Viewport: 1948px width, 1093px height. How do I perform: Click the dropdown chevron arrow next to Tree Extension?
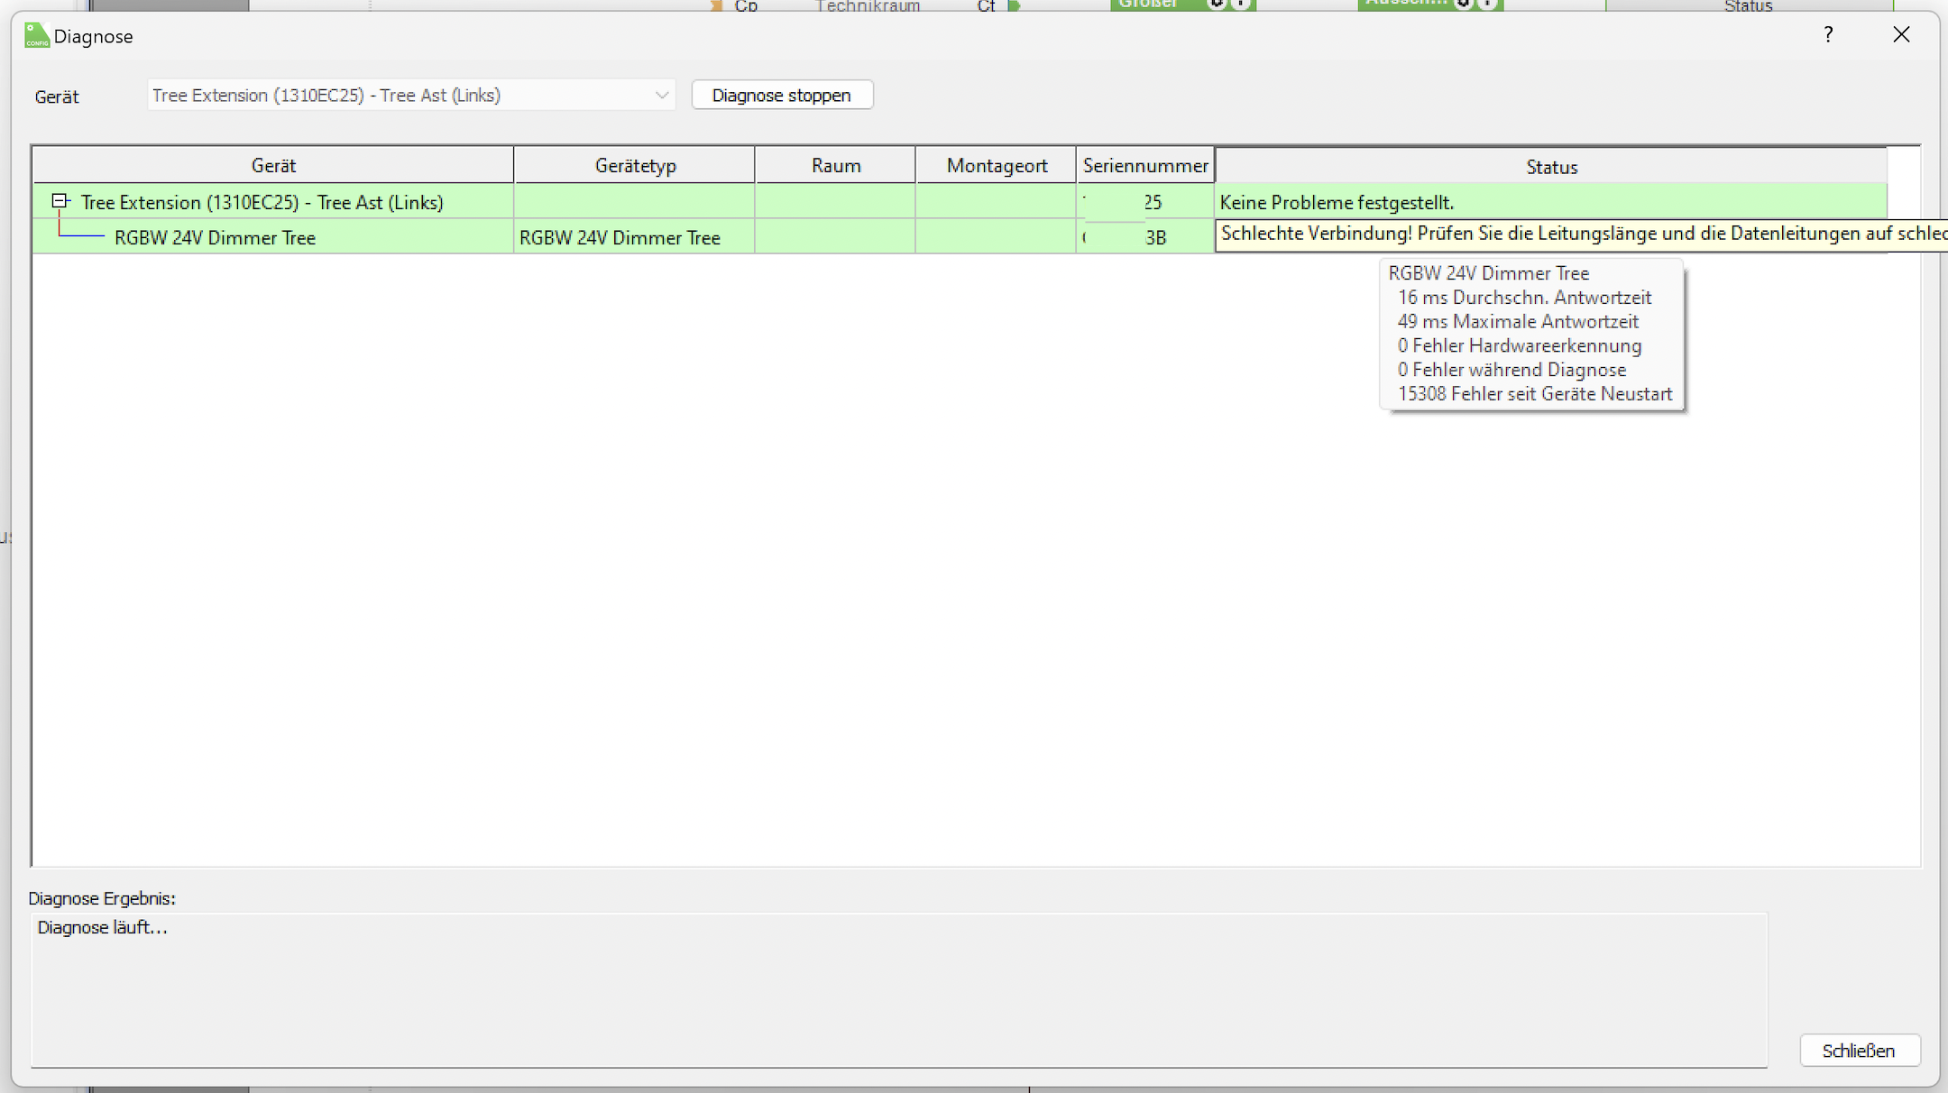point(661,96)
